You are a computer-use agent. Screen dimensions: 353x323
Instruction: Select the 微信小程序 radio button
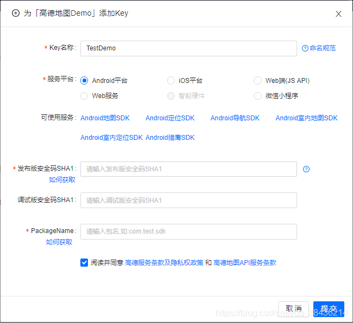257,96
